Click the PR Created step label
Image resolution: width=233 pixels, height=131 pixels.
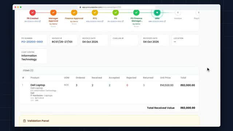[x=32, y=18]
